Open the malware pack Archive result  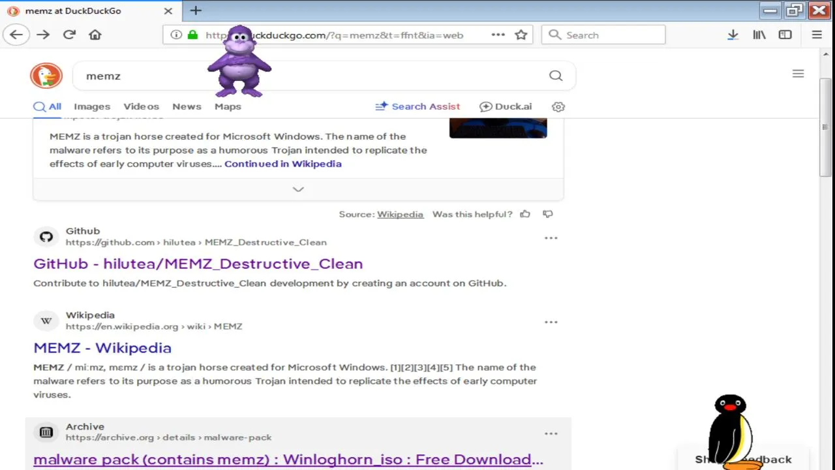[288, 460]
